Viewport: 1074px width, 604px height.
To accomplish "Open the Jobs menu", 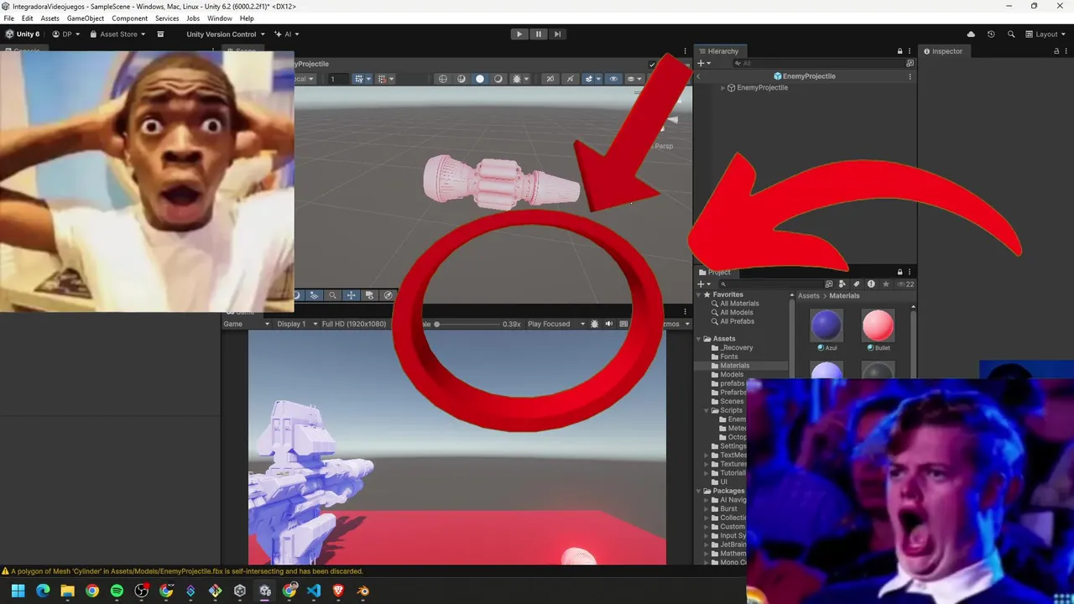I will coord(193,18).
